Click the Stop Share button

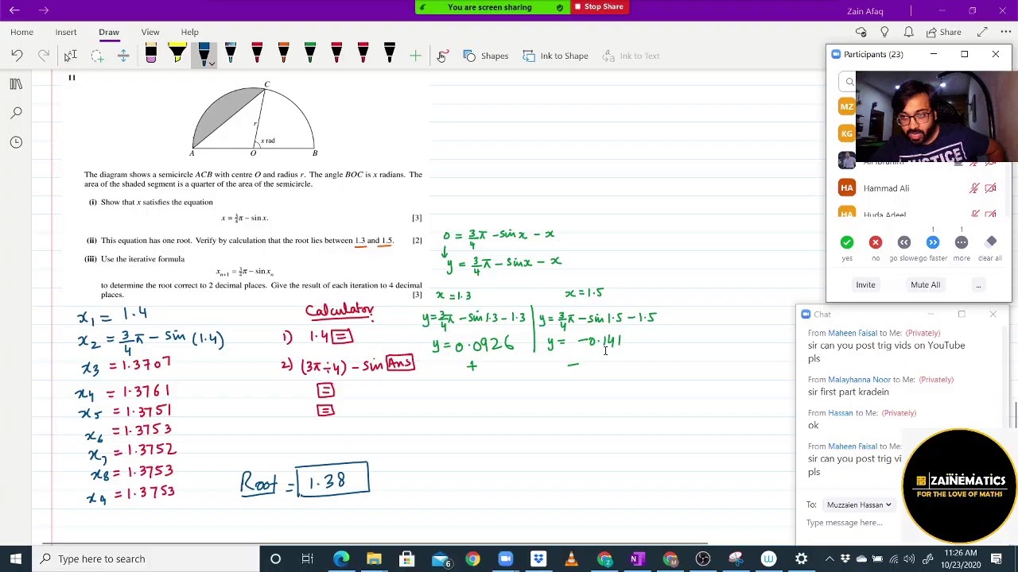point(599,7)
